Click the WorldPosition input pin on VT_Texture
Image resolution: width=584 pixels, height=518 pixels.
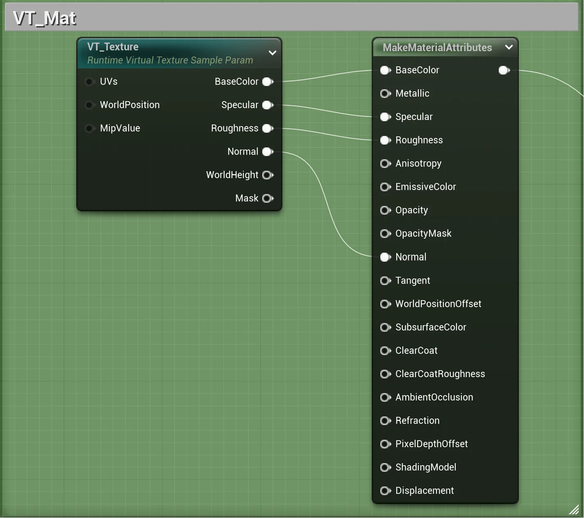click(89, 105)
